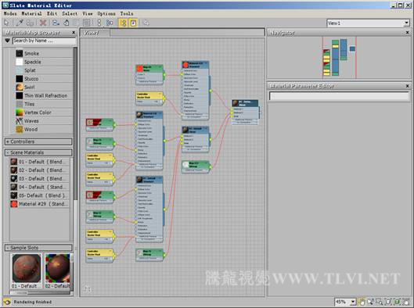Screen dimensions: 414x308
Task: Expand the Controllers rollout
Action: click(38, 141)
